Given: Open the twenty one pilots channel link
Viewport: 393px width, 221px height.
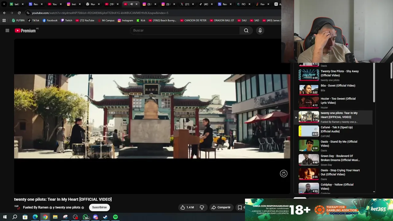Looking at the screenshot, I should [68, 207].
